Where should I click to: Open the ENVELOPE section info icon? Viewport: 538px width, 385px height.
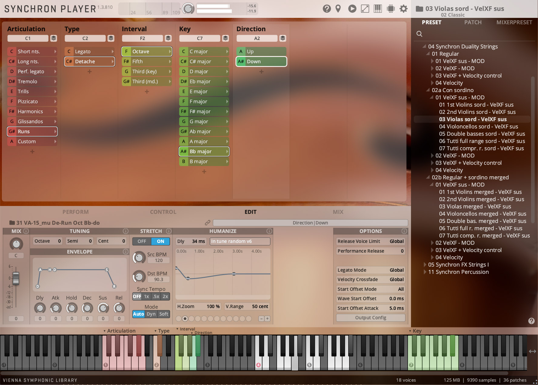click(126, 252)
